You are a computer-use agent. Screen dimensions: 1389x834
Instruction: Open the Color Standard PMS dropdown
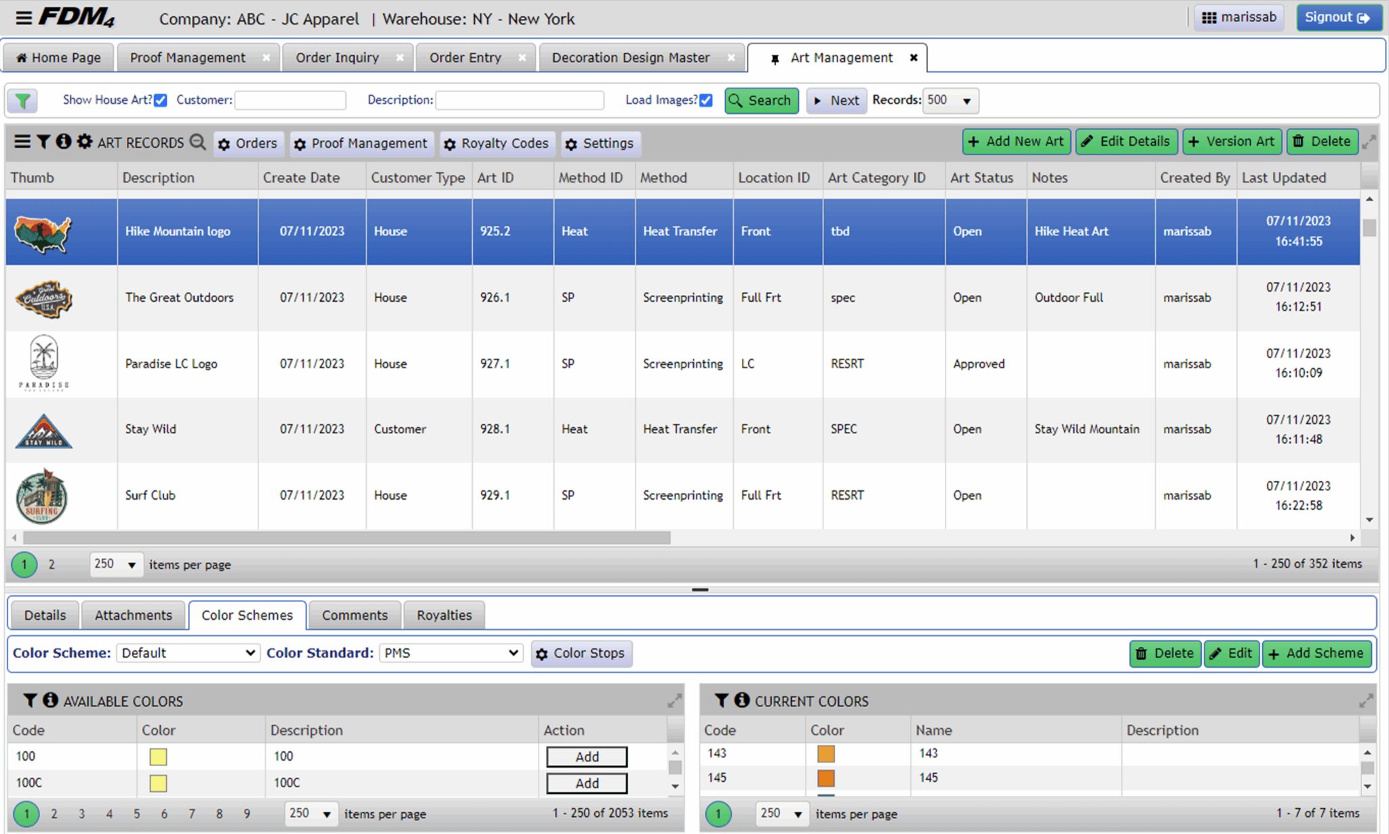click(451, 653)
